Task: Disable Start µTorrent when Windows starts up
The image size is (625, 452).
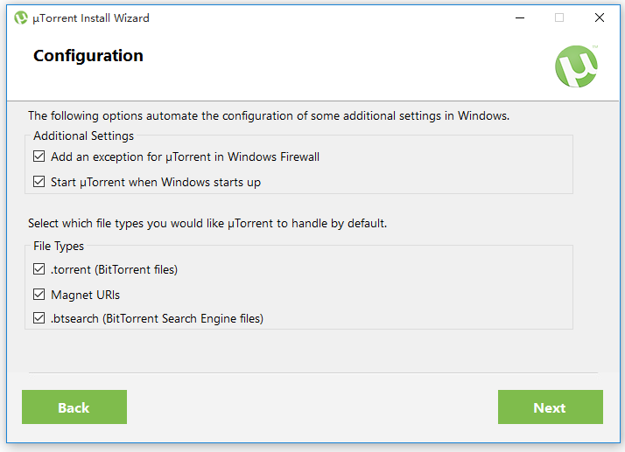Action: click(39, 183)
